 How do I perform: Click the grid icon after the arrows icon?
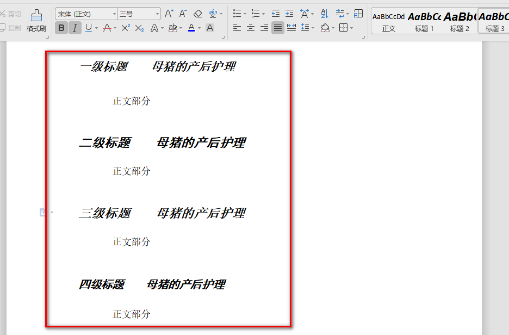tap(358, 14)
